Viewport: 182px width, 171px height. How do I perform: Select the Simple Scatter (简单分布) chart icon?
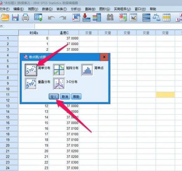pyautogui.click(x=31, y=70)
